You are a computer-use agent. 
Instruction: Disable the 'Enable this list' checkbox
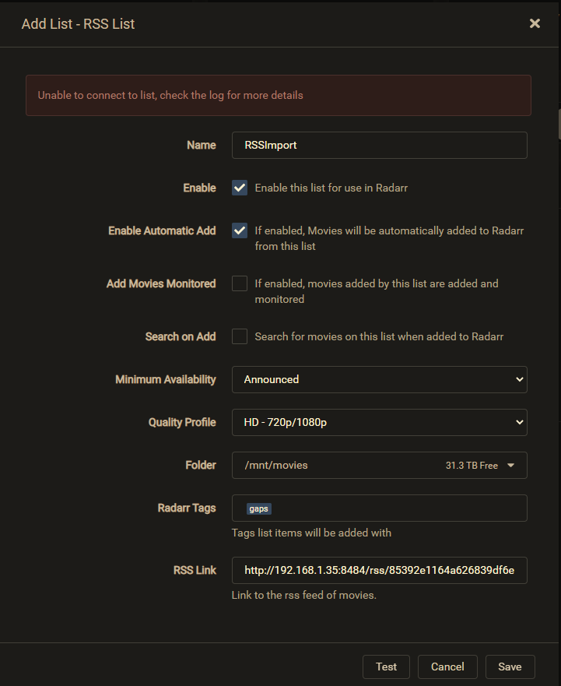pos(239,187)
